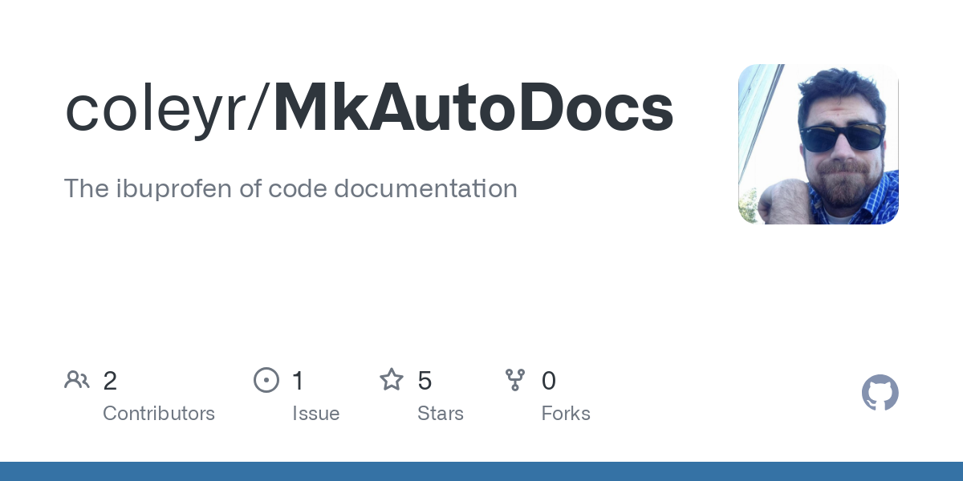Open the Issue tab labeled 1

click(x=298, y=381)
